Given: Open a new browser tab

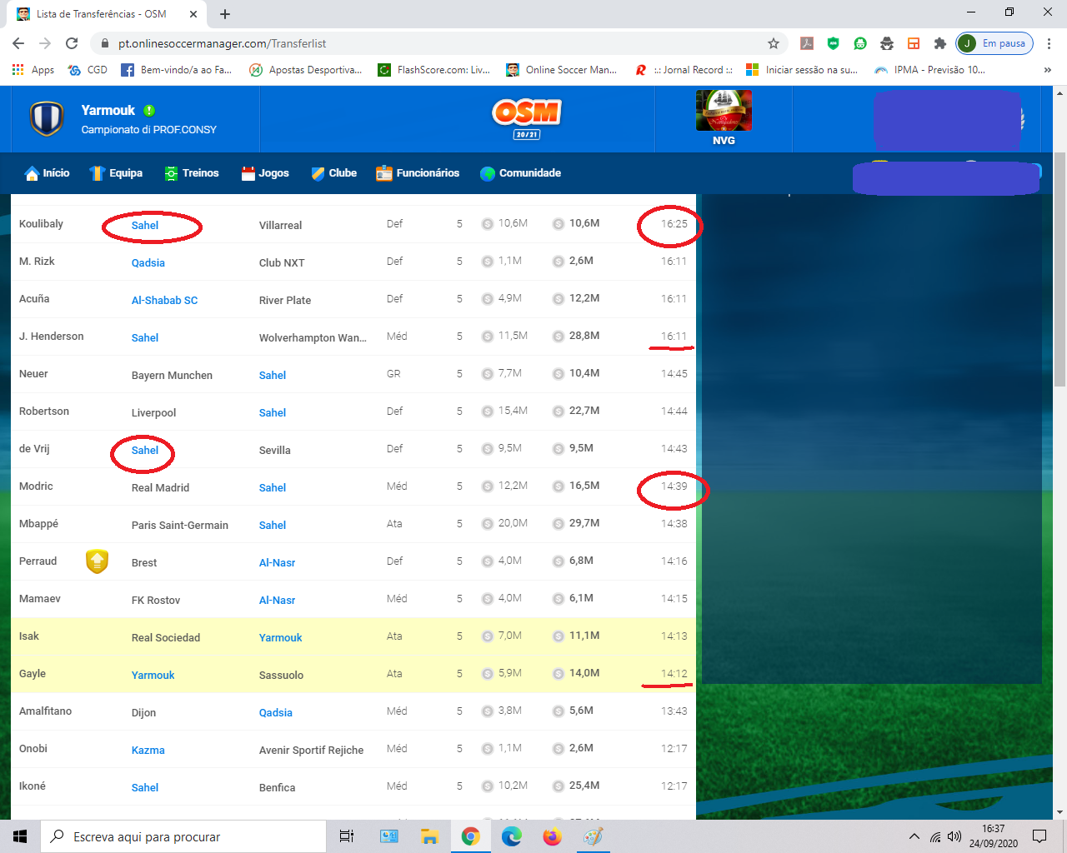Looking at the screenshot, I should point(225,14).
